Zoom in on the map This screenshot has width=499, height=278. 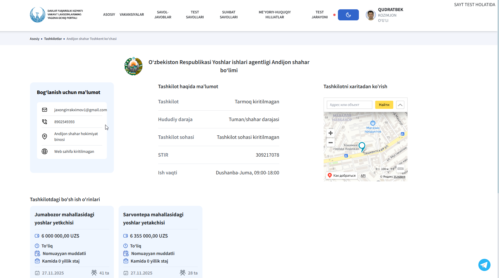coord(330,133)
